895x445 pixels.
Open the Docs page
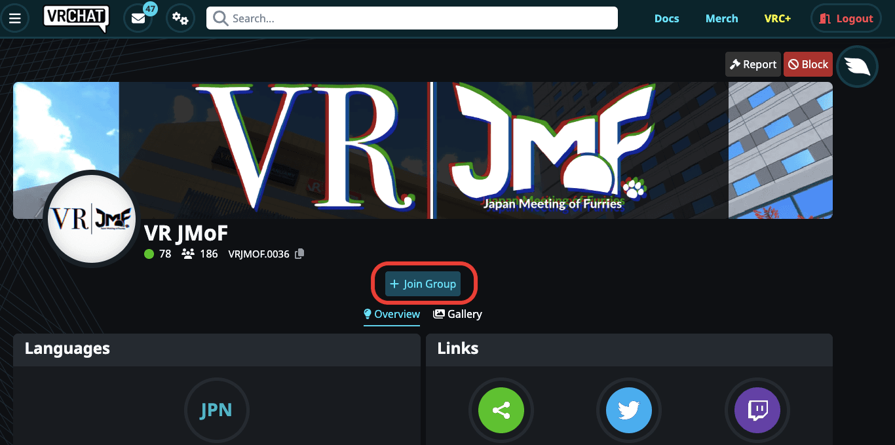666,18
